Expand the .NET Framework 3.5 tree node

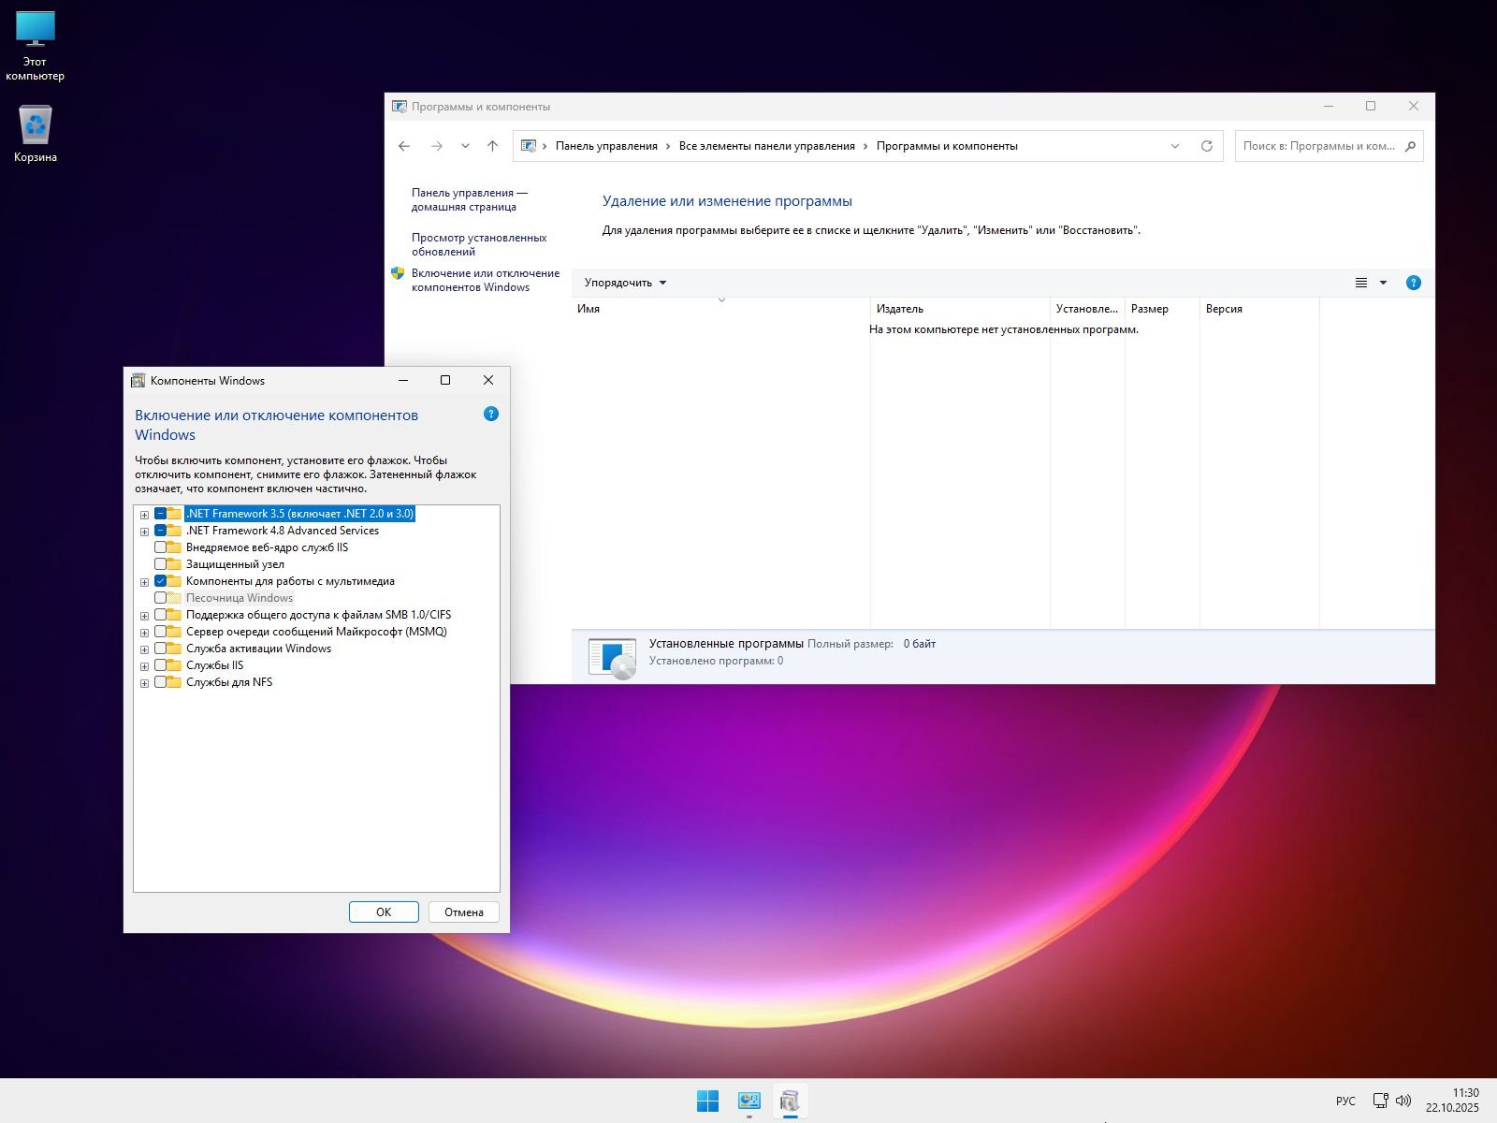click(144, 515)
